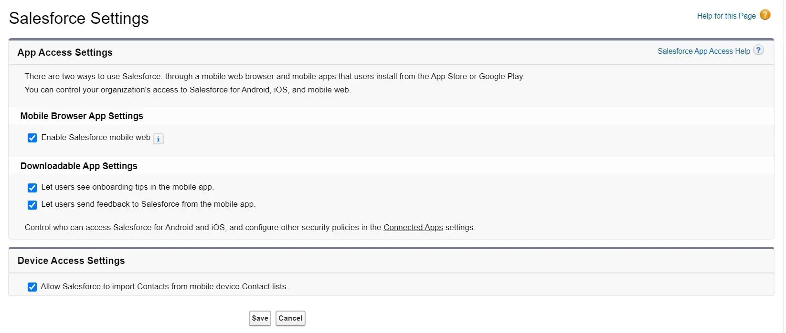Click the 'You can control your organization's access' sentence
The image size is (786, 333).
click(188, 90)
